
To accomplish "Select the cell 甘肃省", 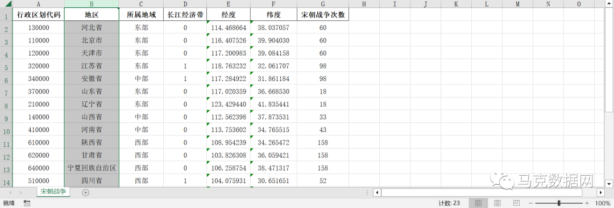I will point(92,155).
